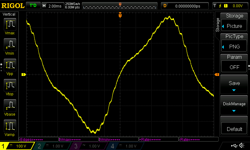The height and width of the screenshot is (150, 250).
Task: Click the orange D delay indicator
Action: click(x=165, y=6)
